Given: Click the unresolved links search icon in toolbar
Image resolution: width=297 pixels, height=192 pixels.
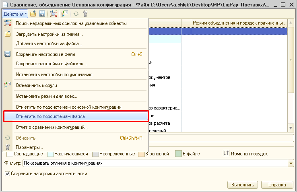Looking at the screenshot, I should (54, 14).
